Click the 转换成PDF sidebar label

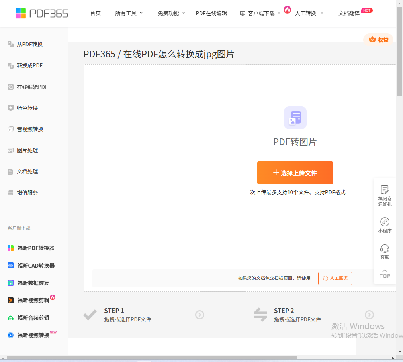click(x=30, y=66)
